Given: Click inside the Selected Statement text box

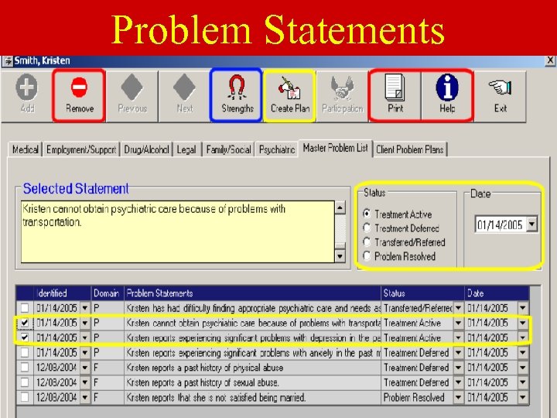Looking at the screenshot, I should click(x=178, y=231).
